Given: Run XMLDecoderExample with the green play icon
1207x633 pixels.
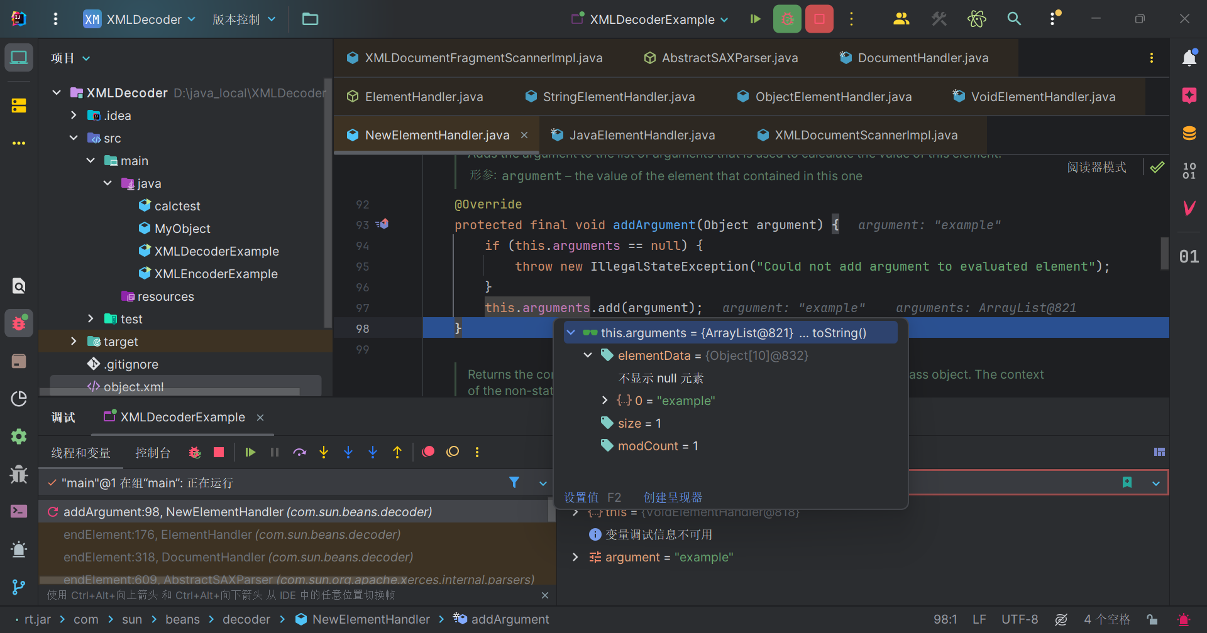Looking at the screenshot, I should click(756, 19).
